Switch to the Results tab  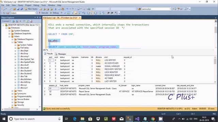[48, 54]
